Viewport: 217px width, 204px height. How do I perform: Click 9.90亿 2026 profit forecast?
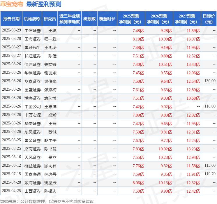click(166, 191)
